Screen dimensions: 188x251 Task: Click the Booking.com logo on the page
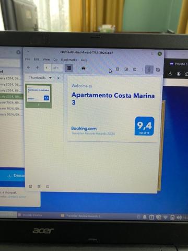click(84, 129)
